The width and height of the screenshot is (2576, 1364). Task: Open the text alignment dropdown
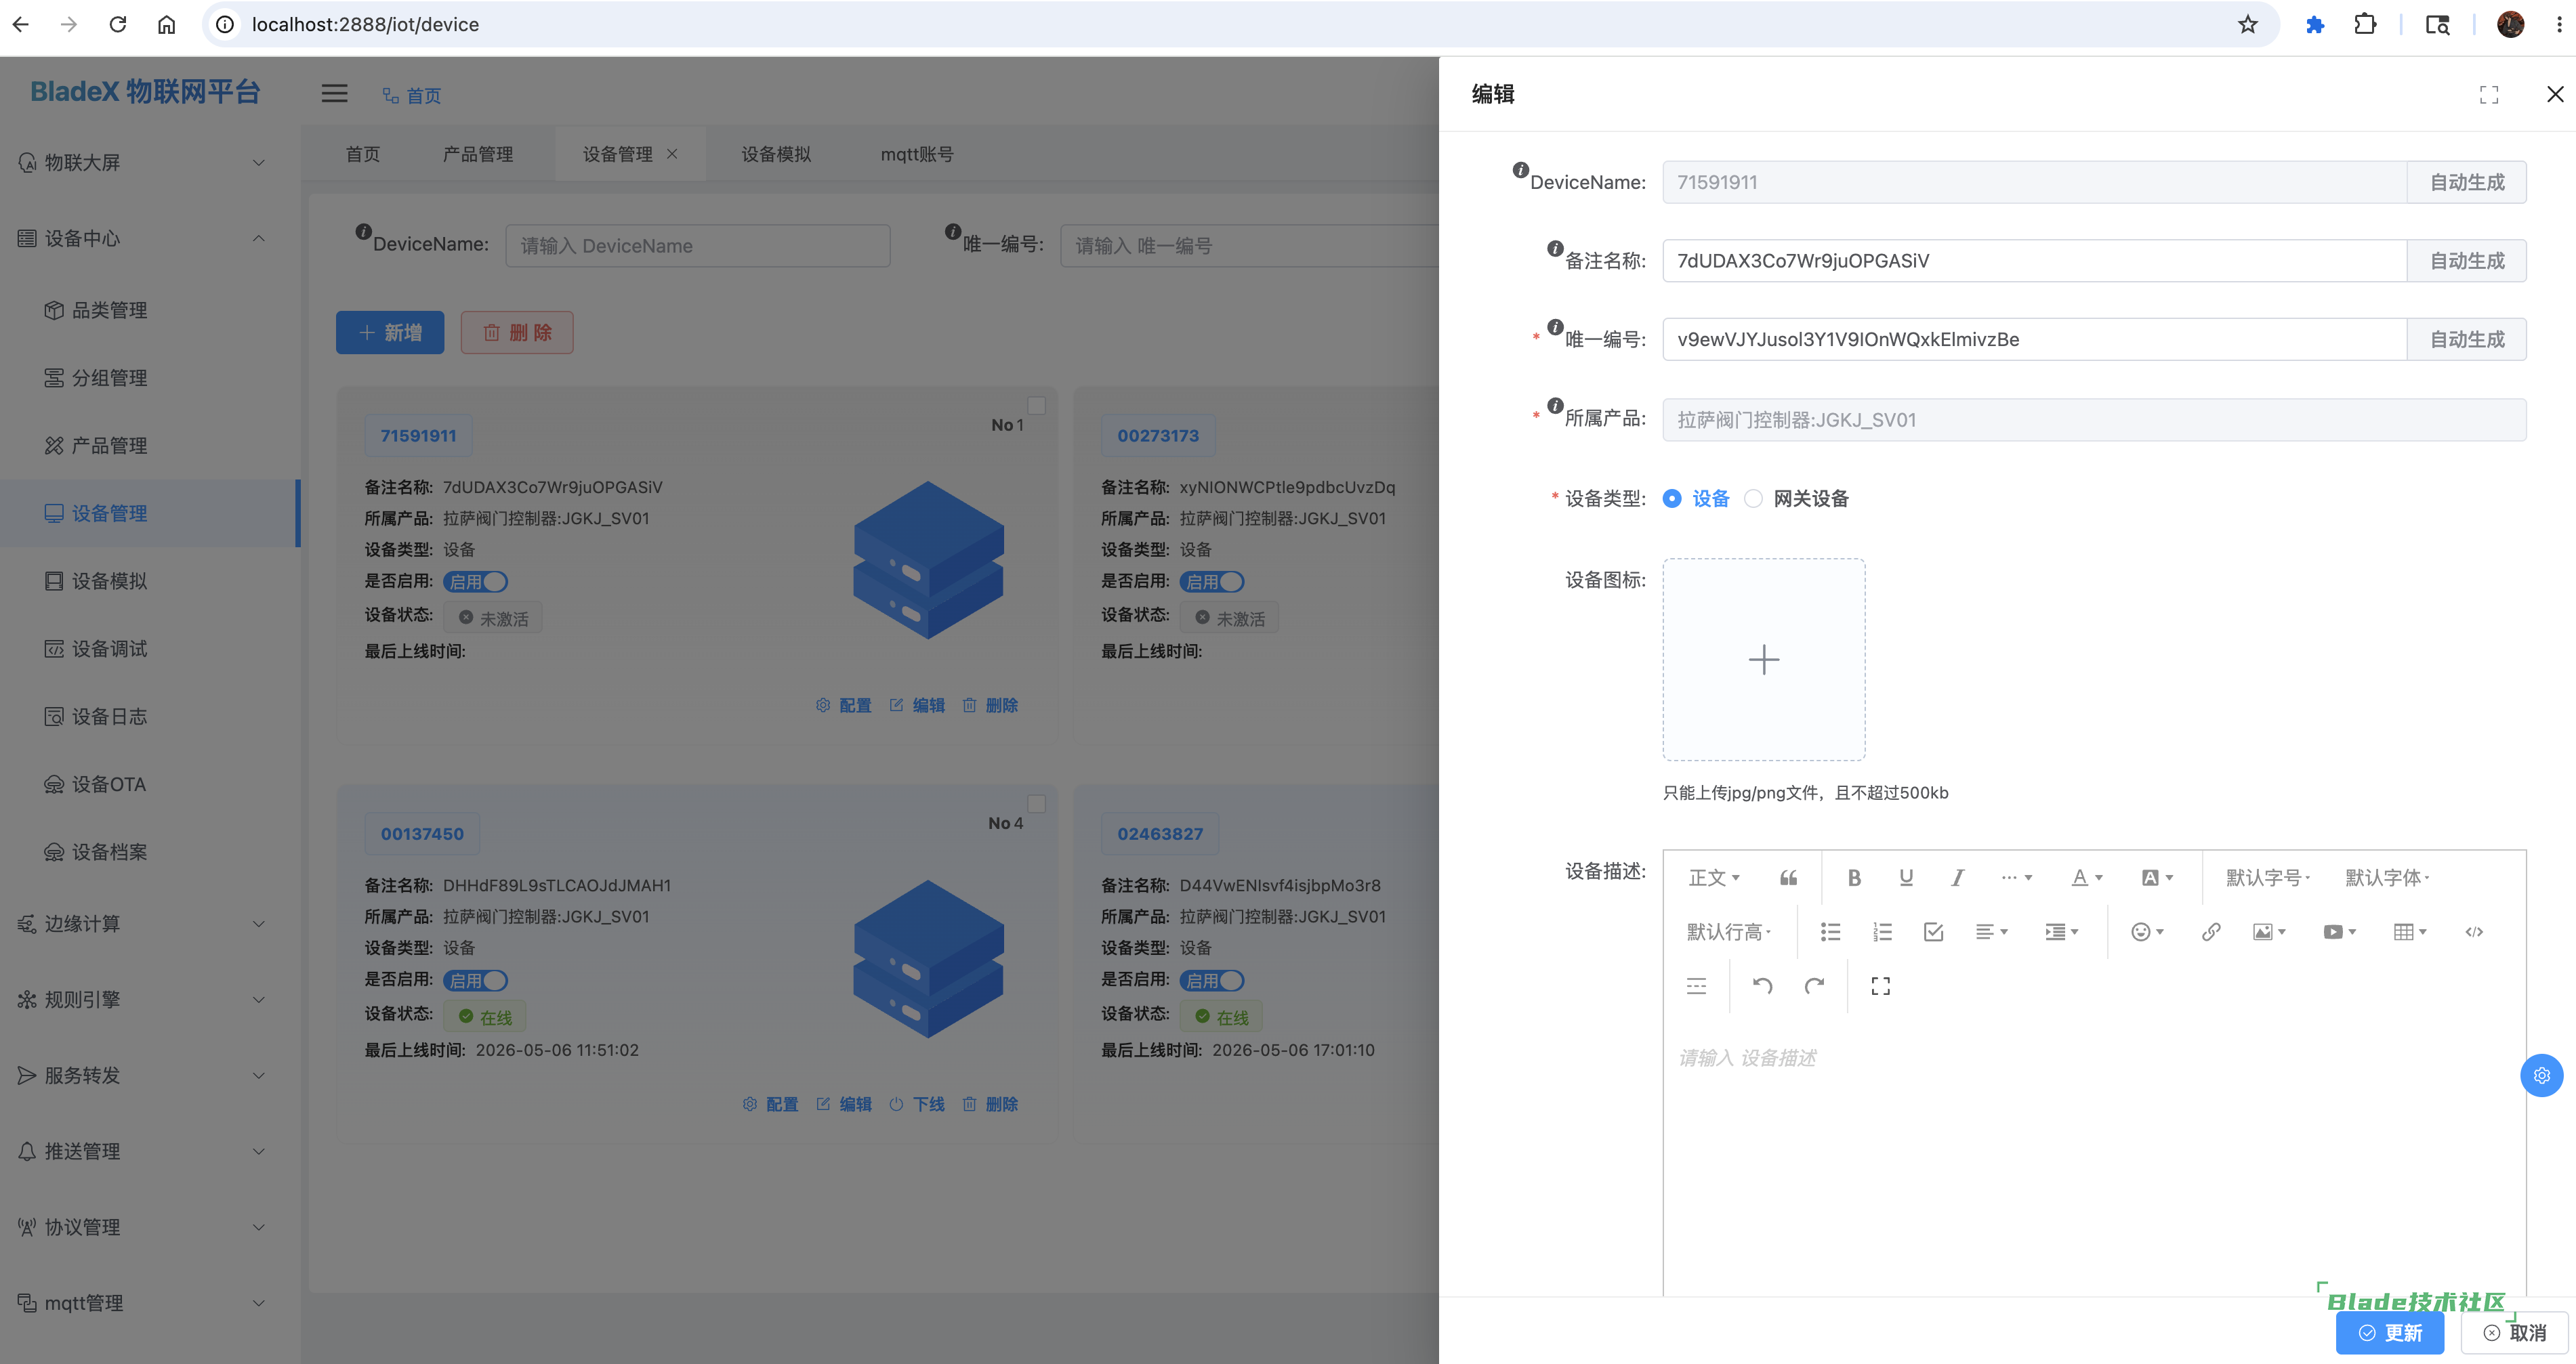1992,931
